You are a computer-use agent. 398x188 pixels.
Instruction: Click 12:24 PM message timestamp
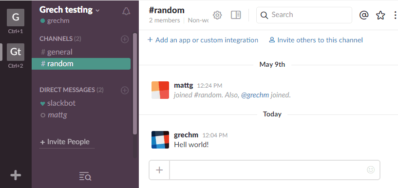point(209,86)
